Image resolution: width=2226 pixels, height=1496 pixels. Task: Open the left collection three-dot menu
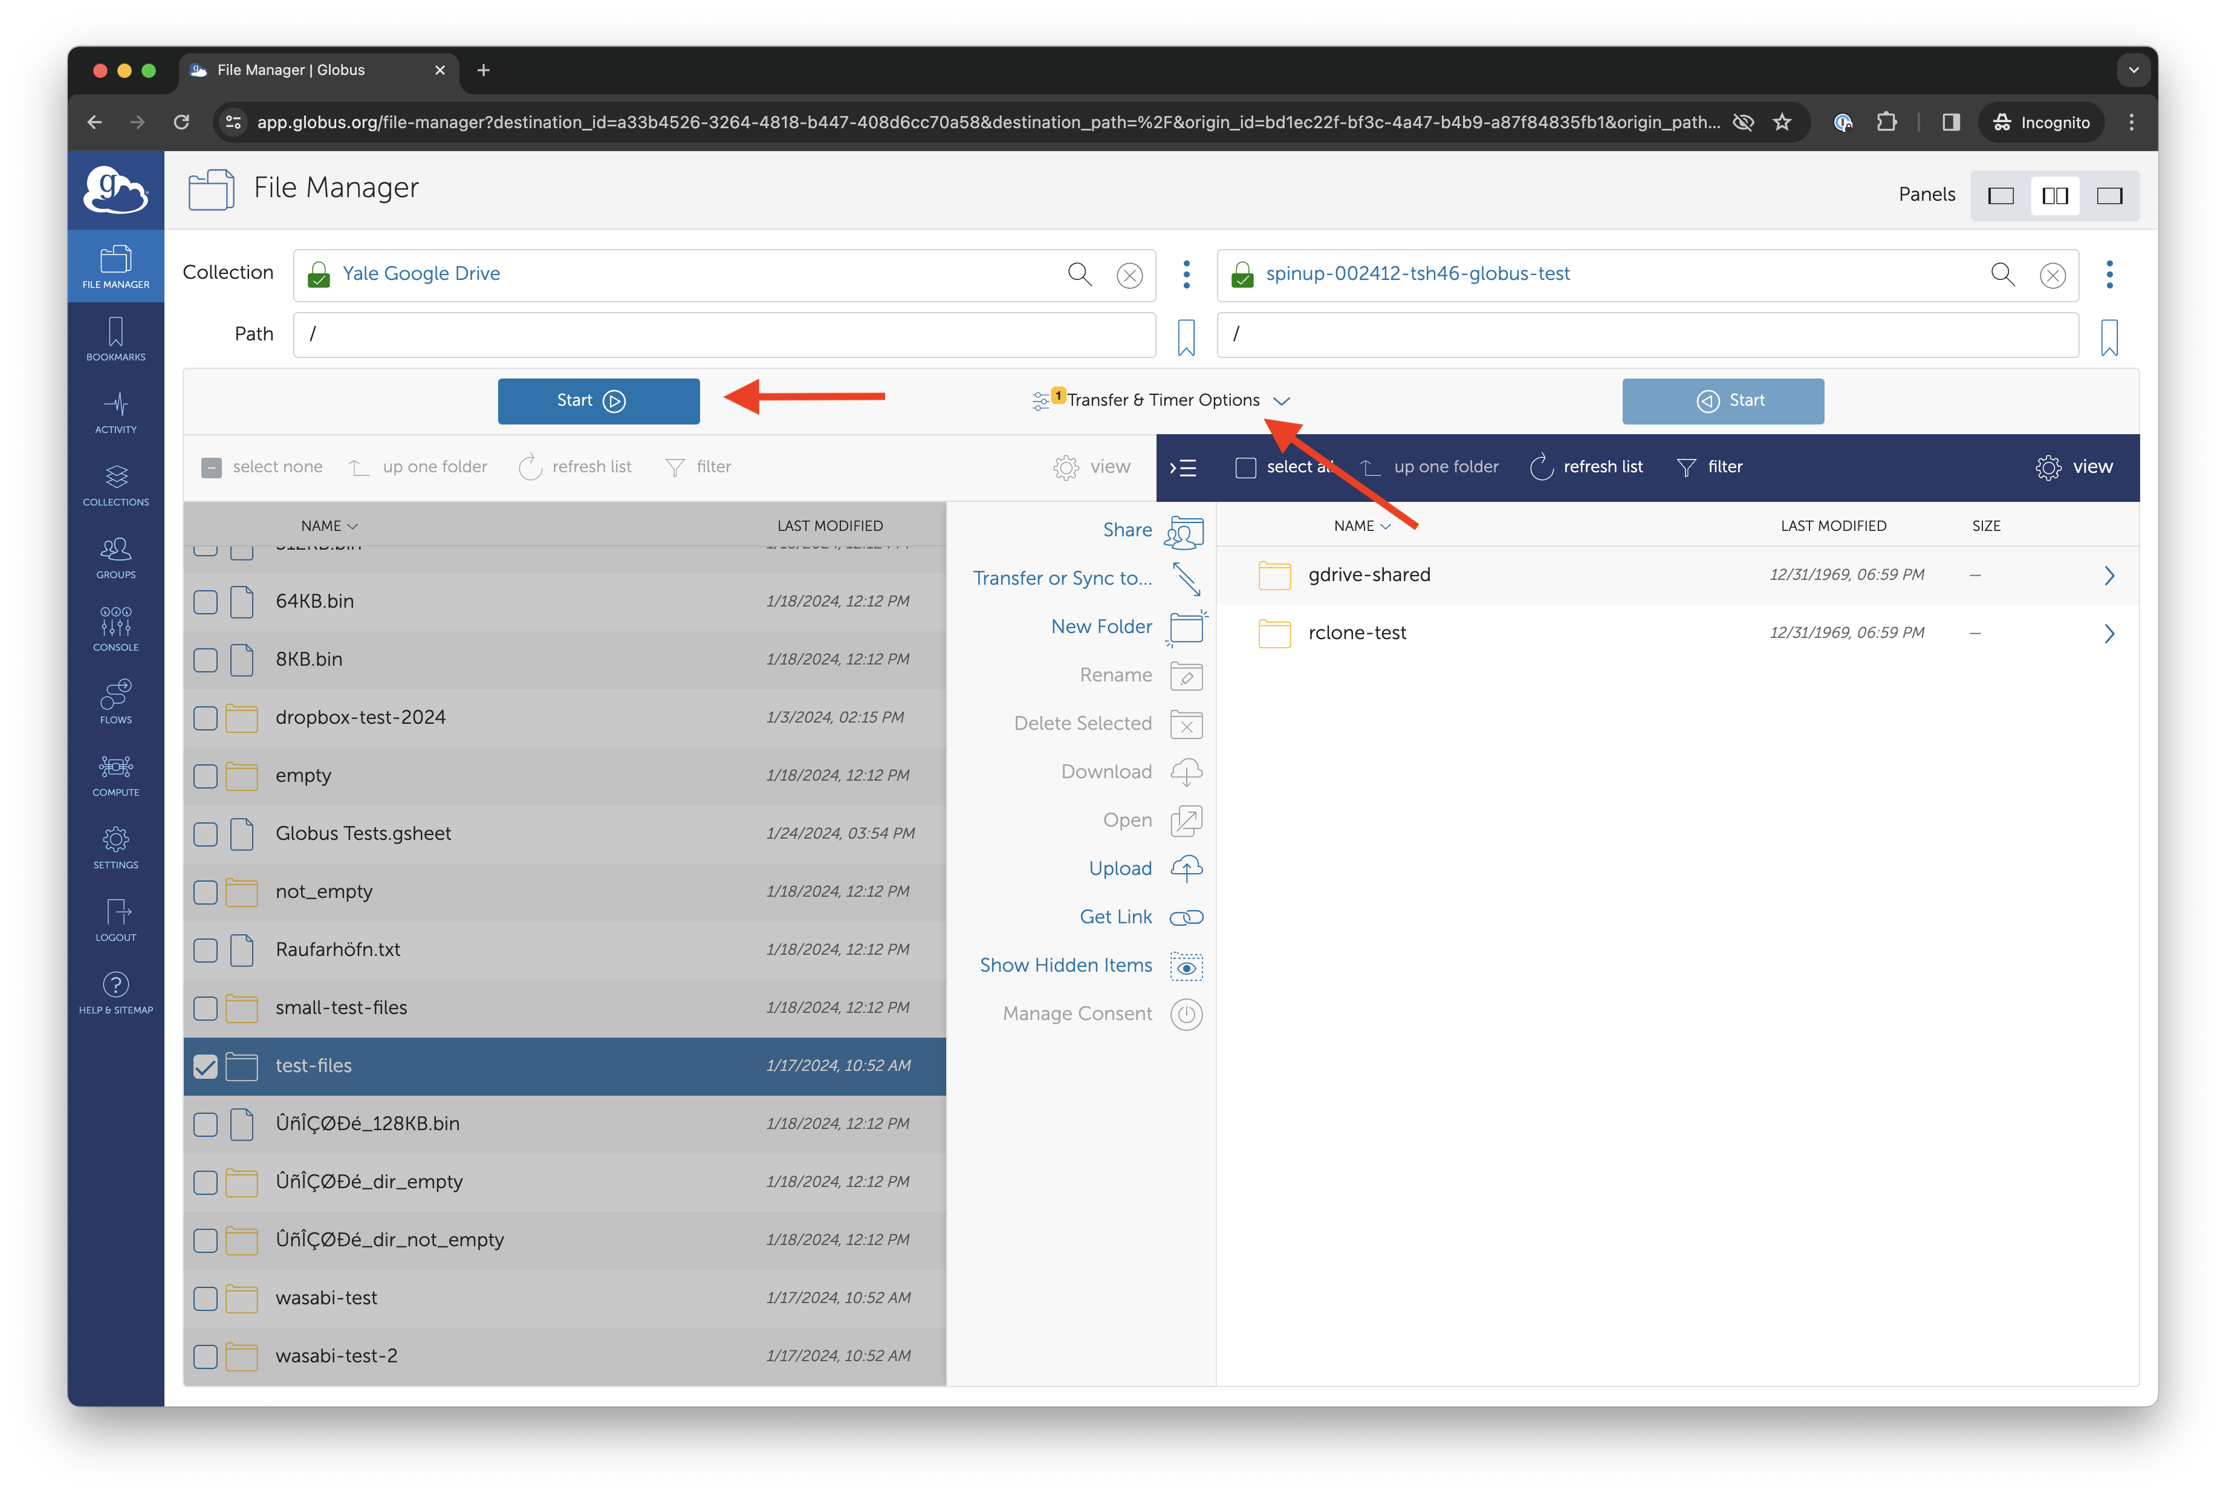click(x=1186, y=275)
